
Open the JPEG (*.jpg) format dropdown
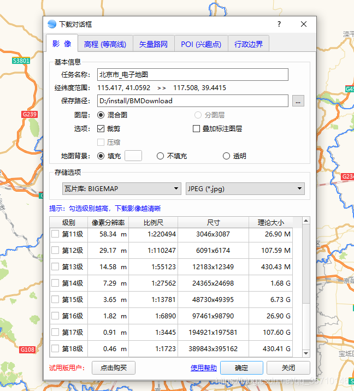245,189
